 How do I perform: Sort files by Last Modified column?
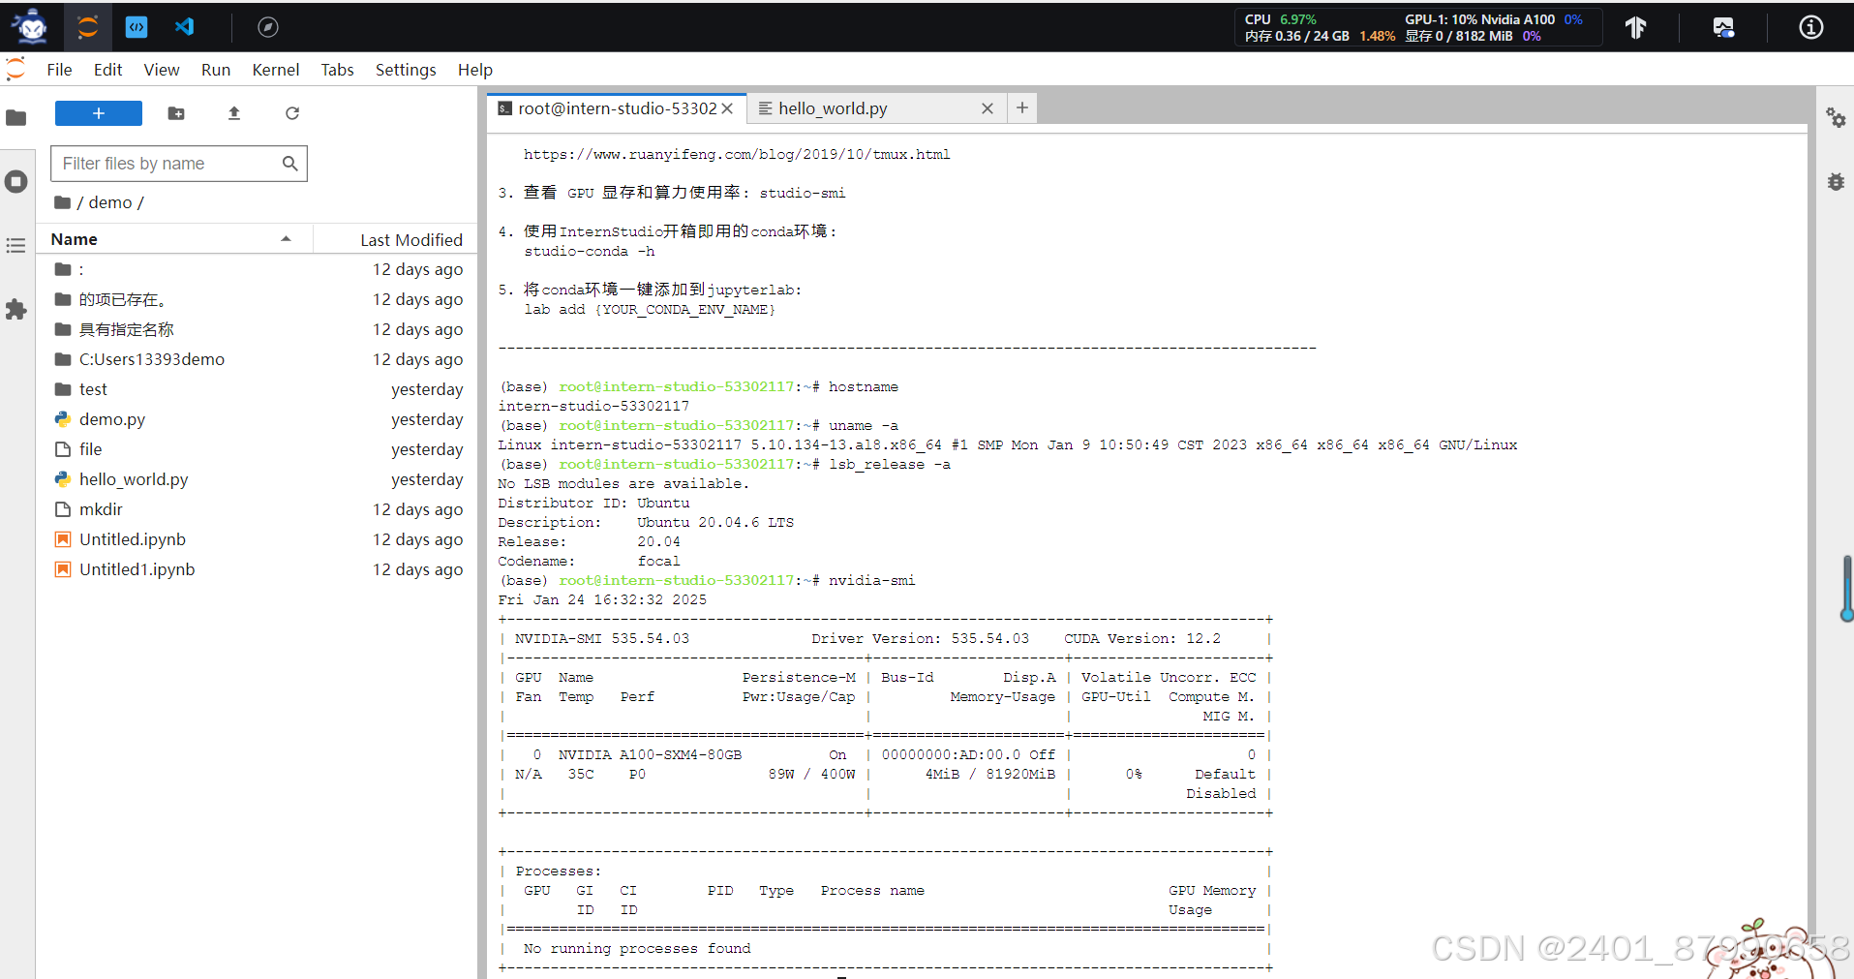396,239
